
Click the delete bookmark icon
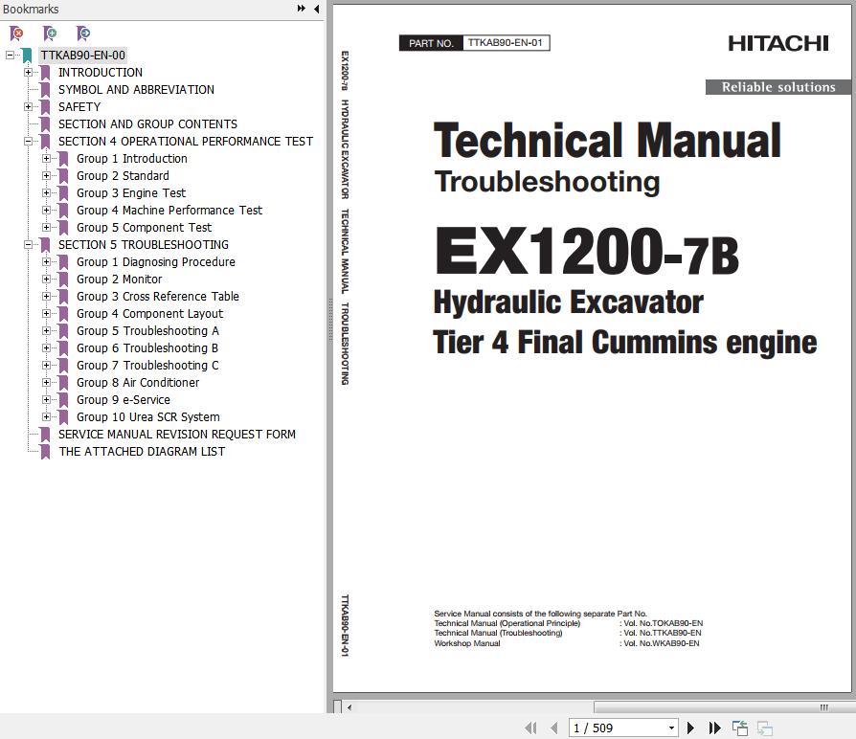(16, 34)
